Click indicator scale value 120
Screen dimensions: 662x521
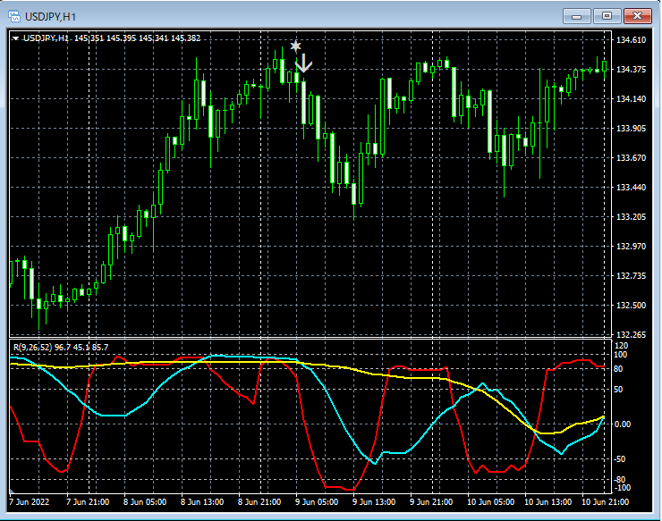tap(620, 346)
